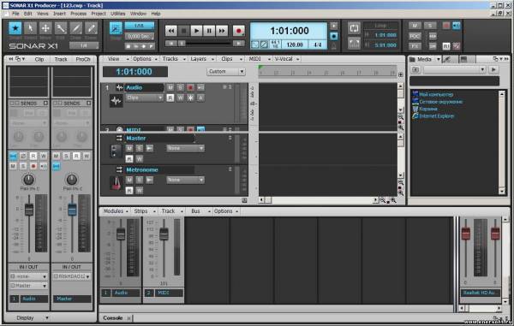Select the Smart tool star icon
514x326 pixels.
click(15, 28)
